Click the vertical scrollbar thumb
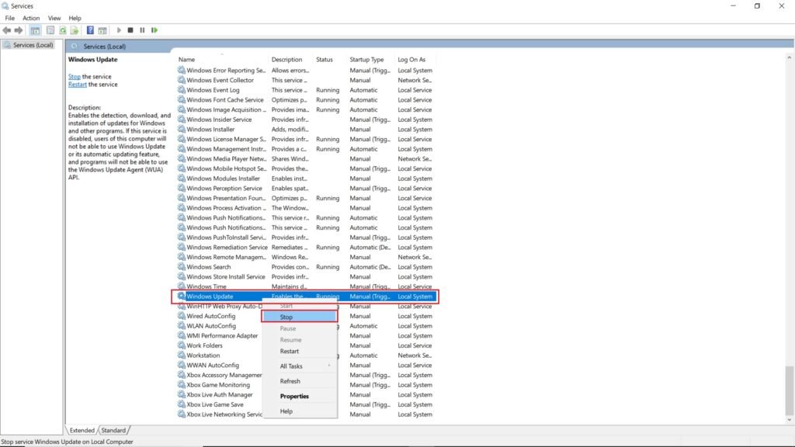 (789, 390)
